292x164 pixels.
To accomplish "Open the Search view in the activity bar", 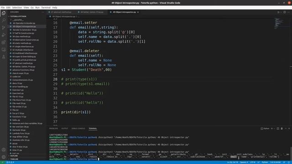I will (x=4, y=20).
